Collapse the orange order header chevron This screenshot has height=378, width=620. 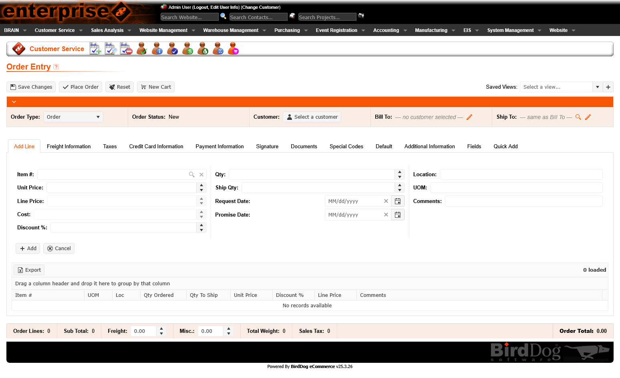pyautogui.click(x=14, y=102)
